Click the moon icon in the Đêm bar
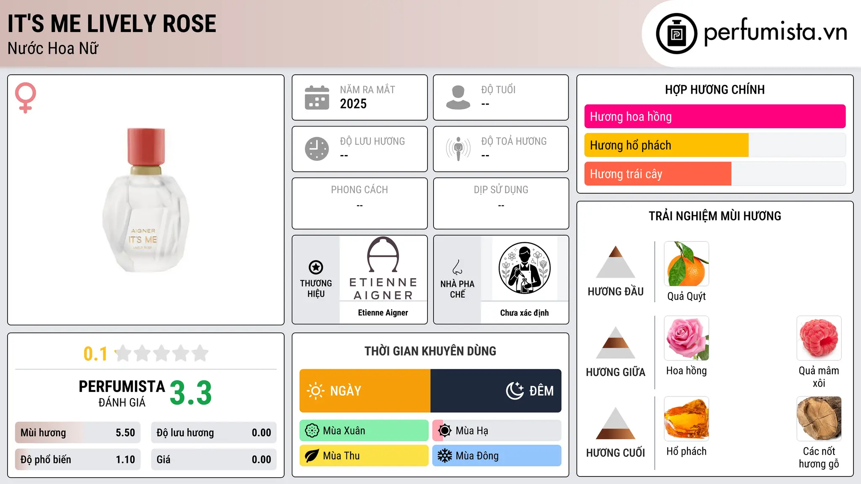 click(x=515, y=391)
